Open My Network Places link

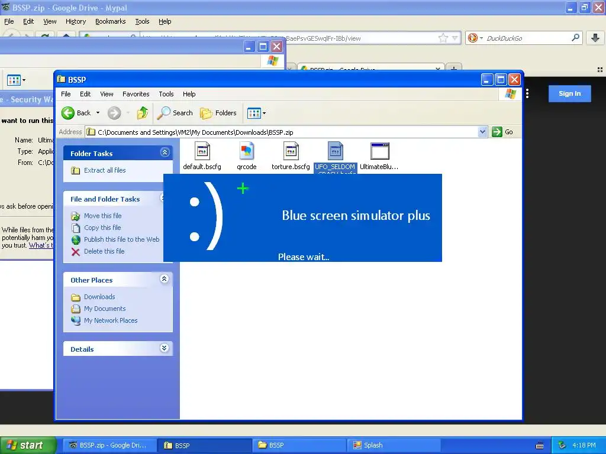[111, 320]
